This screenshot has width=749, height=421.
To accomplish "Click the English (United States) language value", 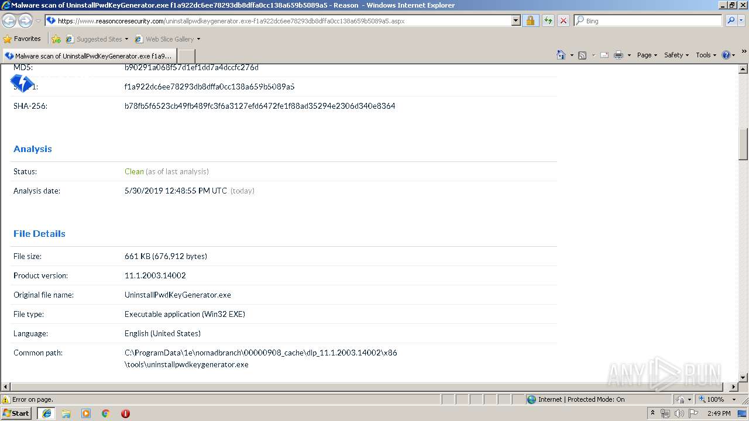I will (x=163, y=333).
